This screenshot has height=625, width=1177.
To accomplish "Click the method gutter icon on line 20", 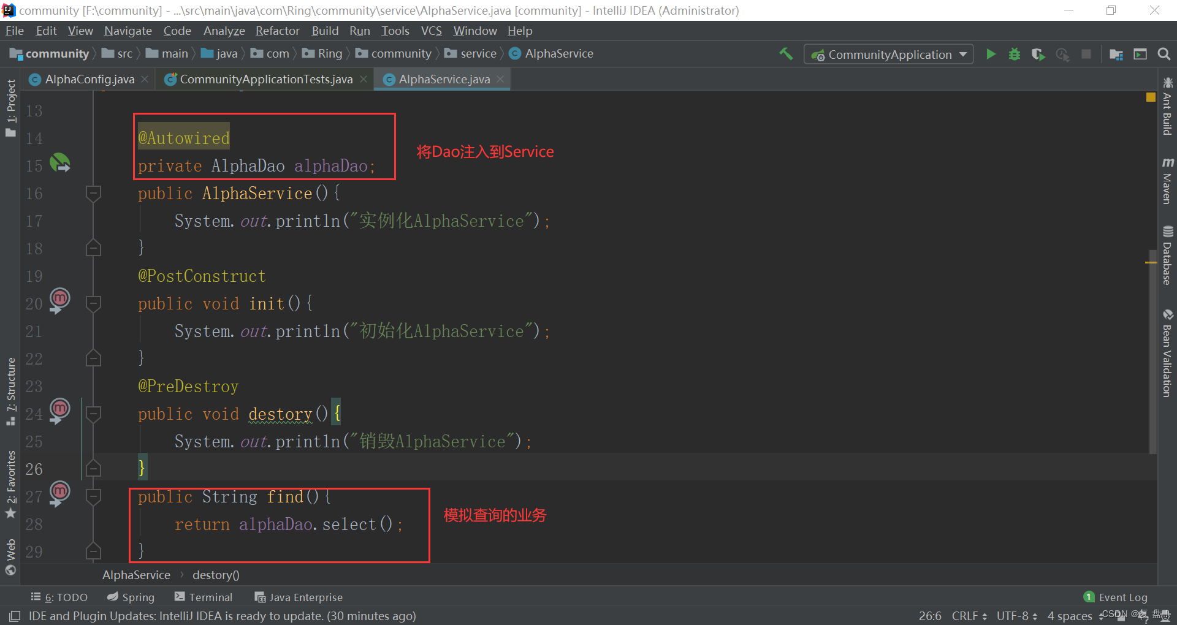I will point(59,300).
